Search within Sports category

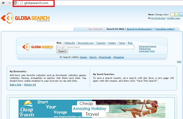tap(93, 57)
